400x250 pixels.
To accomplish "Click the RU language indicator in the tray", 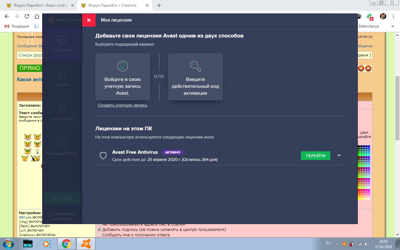I will click(x=328, y=243).
